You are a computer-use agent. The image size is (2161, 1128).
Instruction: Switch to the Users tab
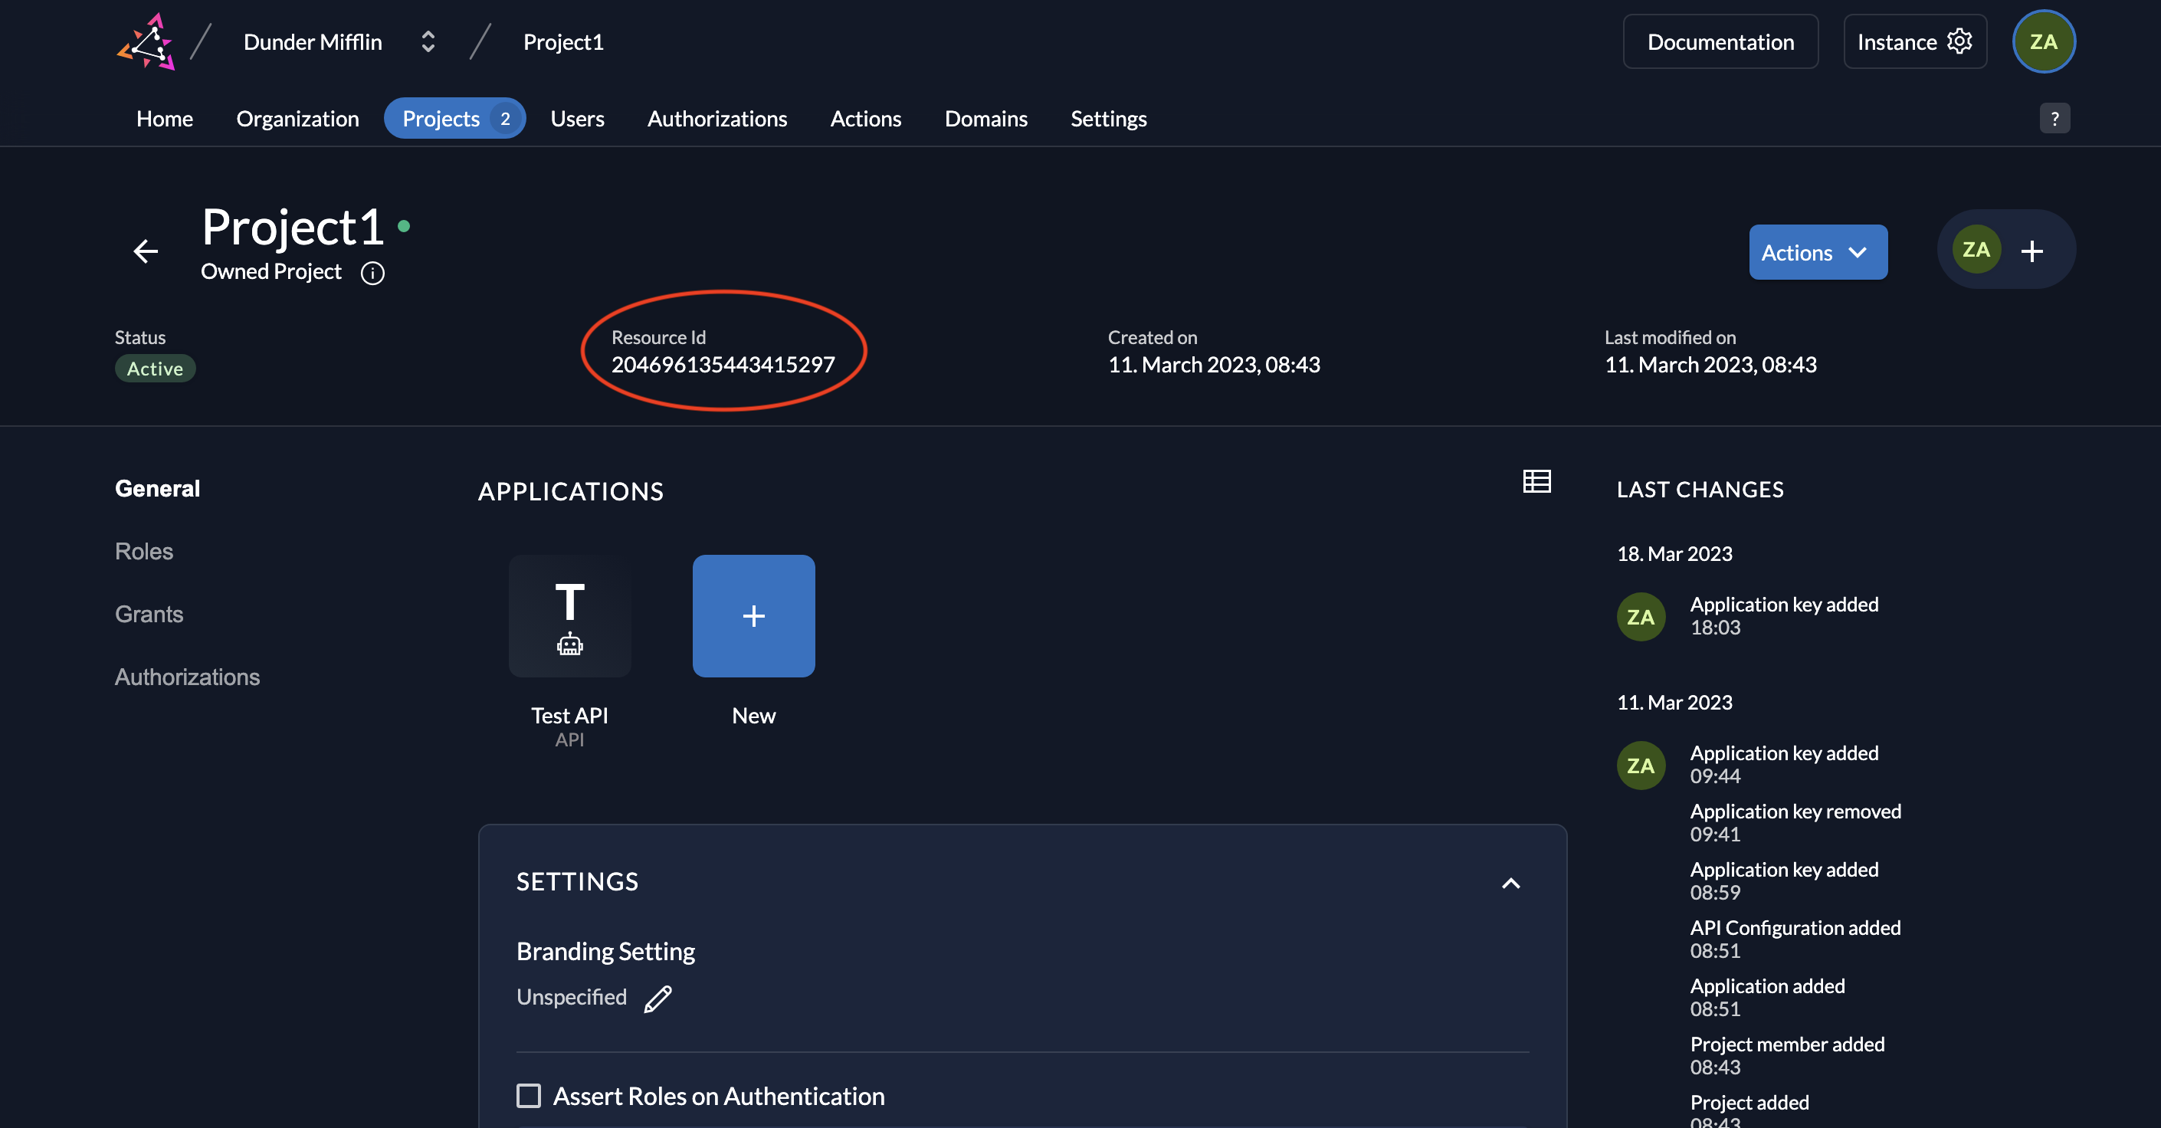[577, 118]
